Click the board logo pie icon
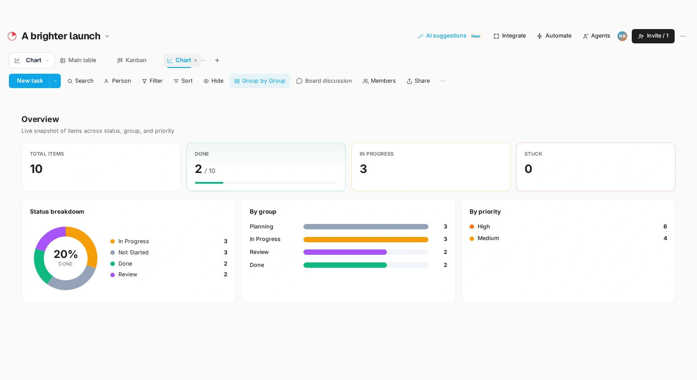Screen dimensions: 697x380 click(x=12, y=36)
